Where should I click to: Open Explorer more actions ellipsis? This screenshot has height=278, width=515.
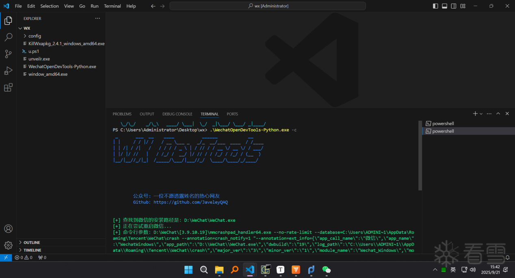[97, 18]
